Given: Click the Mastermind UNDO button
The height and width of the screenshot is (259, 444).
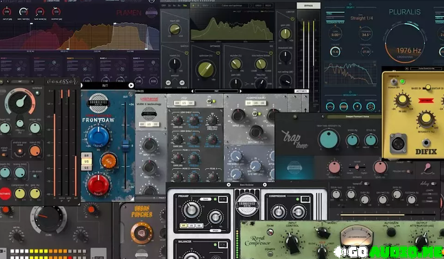Looking at the screenshot, I should (258, 6).
